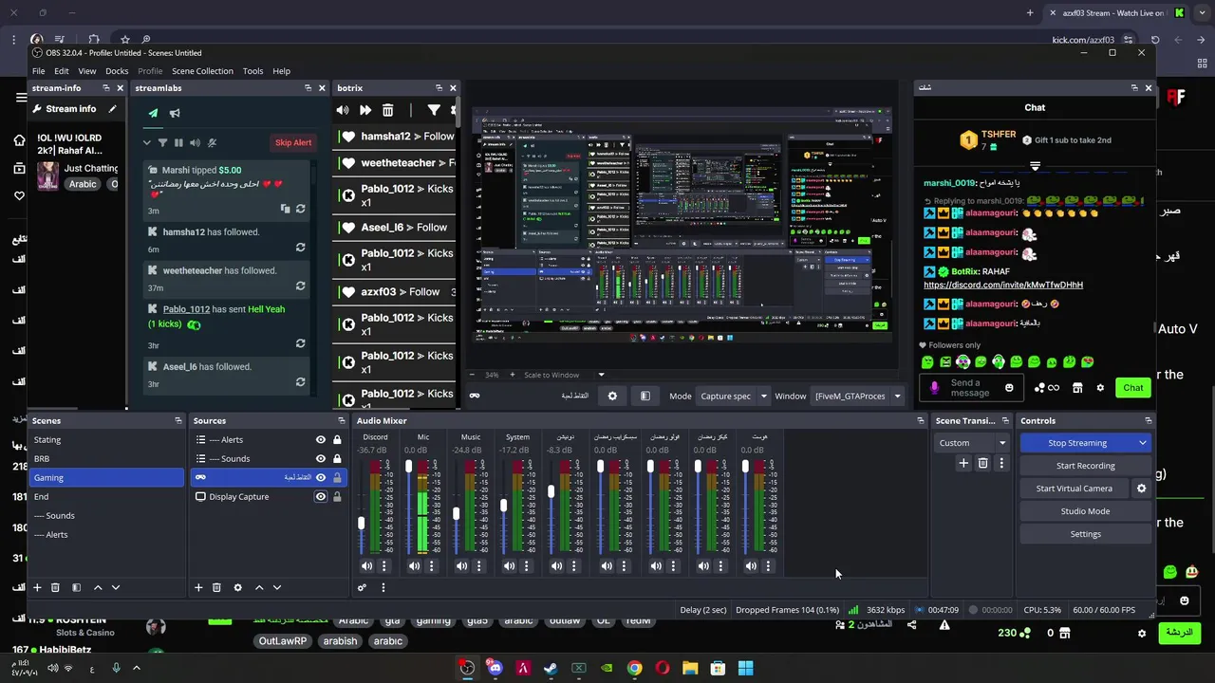Open the File menu
This screenshot has height=683, width=1215.
38,71
